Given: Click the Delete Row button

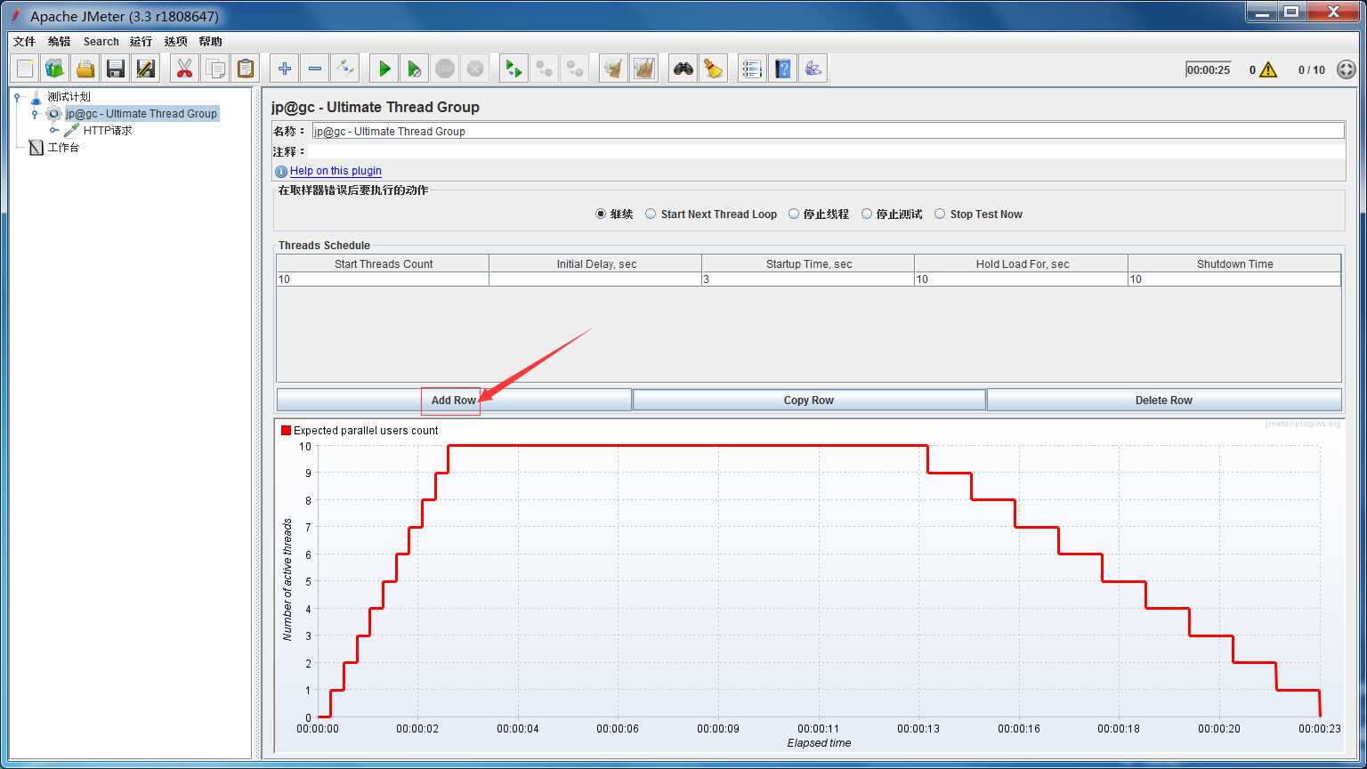Looking at the screenshot, I should 1163,400.
